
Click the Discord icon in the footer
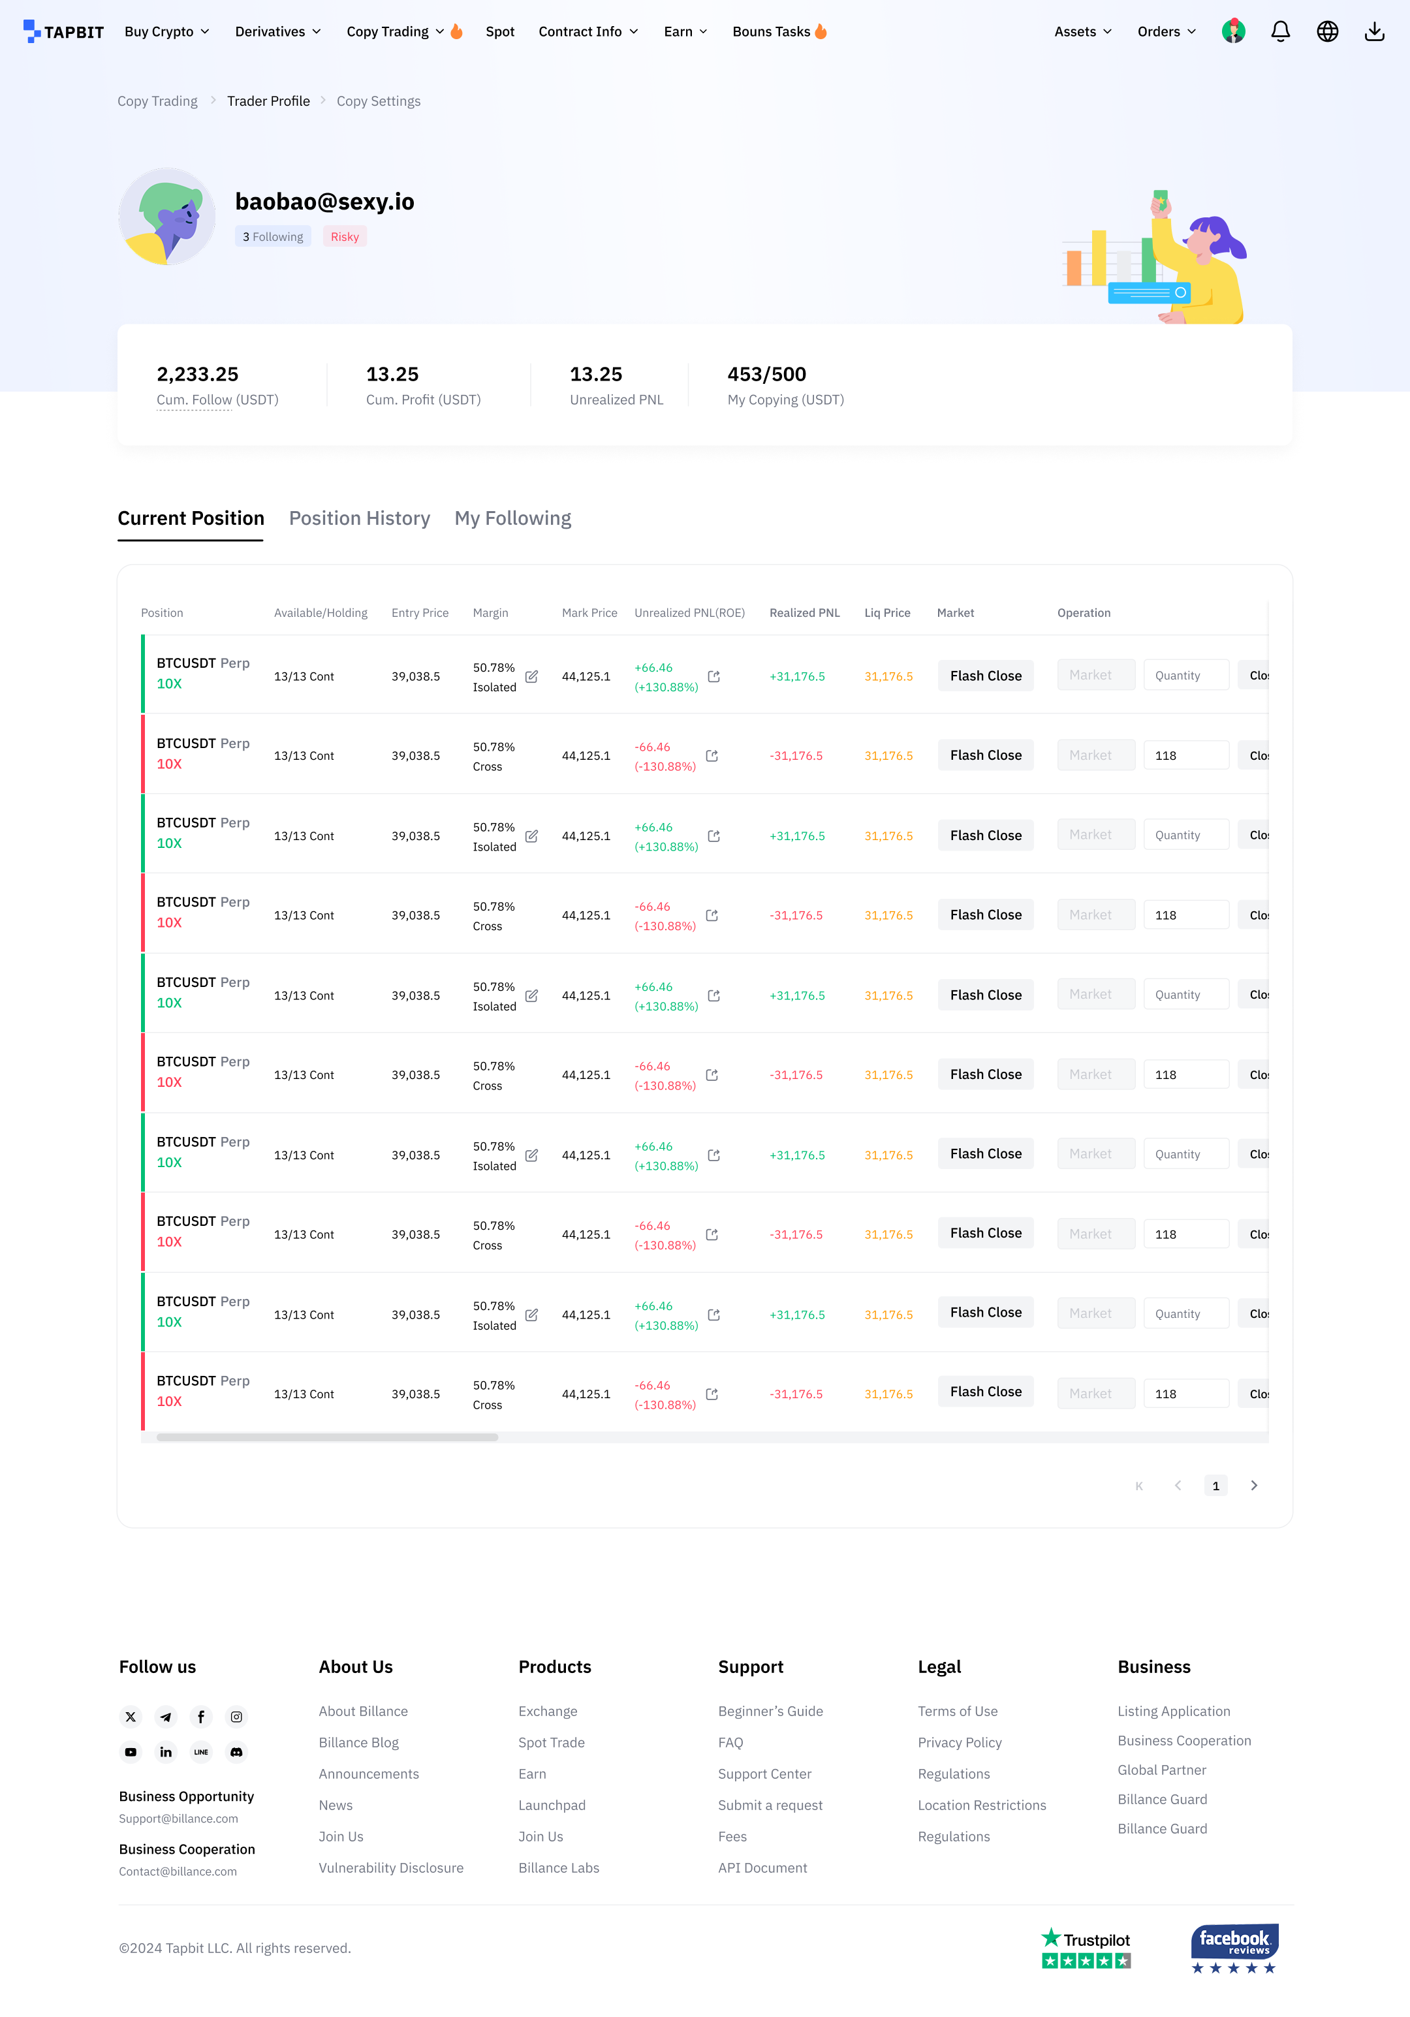[236, 1752]
